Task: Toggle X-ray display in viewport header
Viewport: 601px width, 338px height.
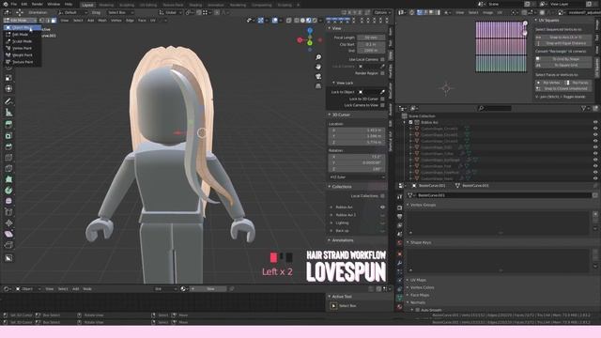Action: [288, 21]
